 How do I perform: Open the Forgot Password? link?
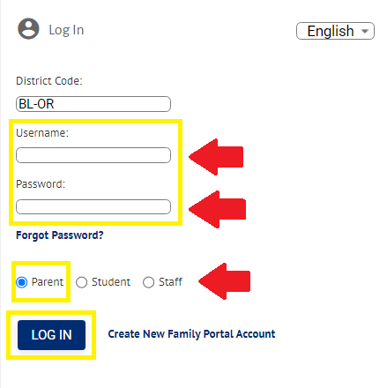pyautogui.click(x=60, y=235)
